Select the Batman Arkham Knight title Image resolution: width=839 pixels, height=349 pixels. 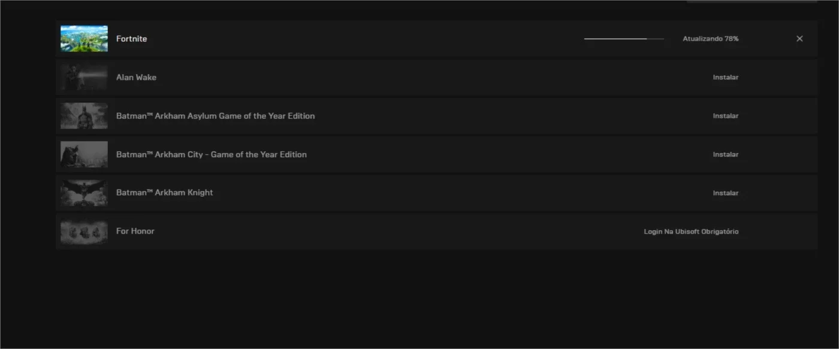pyautogui.click(x=165, y=193)
